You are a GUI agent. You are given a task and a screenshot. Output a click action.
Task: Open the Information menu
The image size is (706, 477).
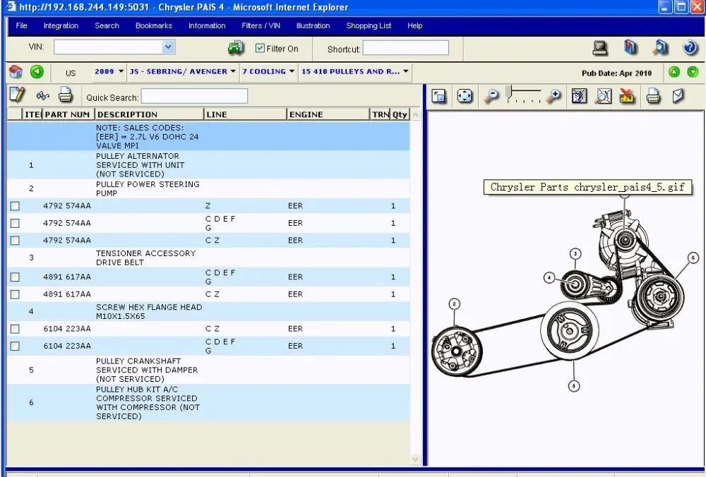point(207,25)
